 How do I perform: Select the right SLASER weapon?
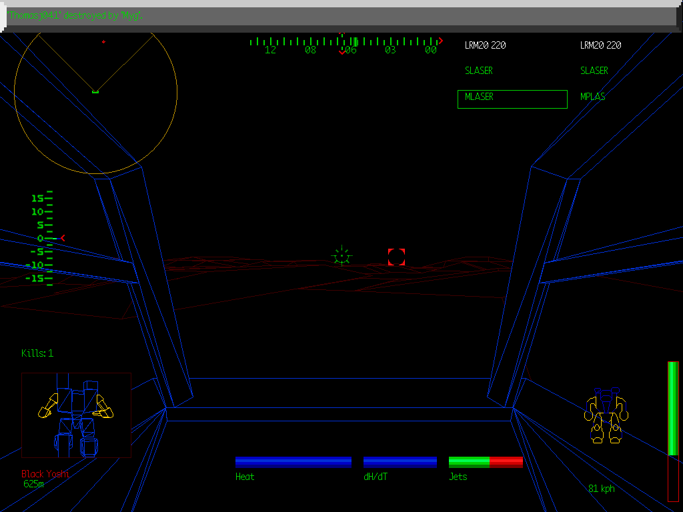click(x=594, y=70)
